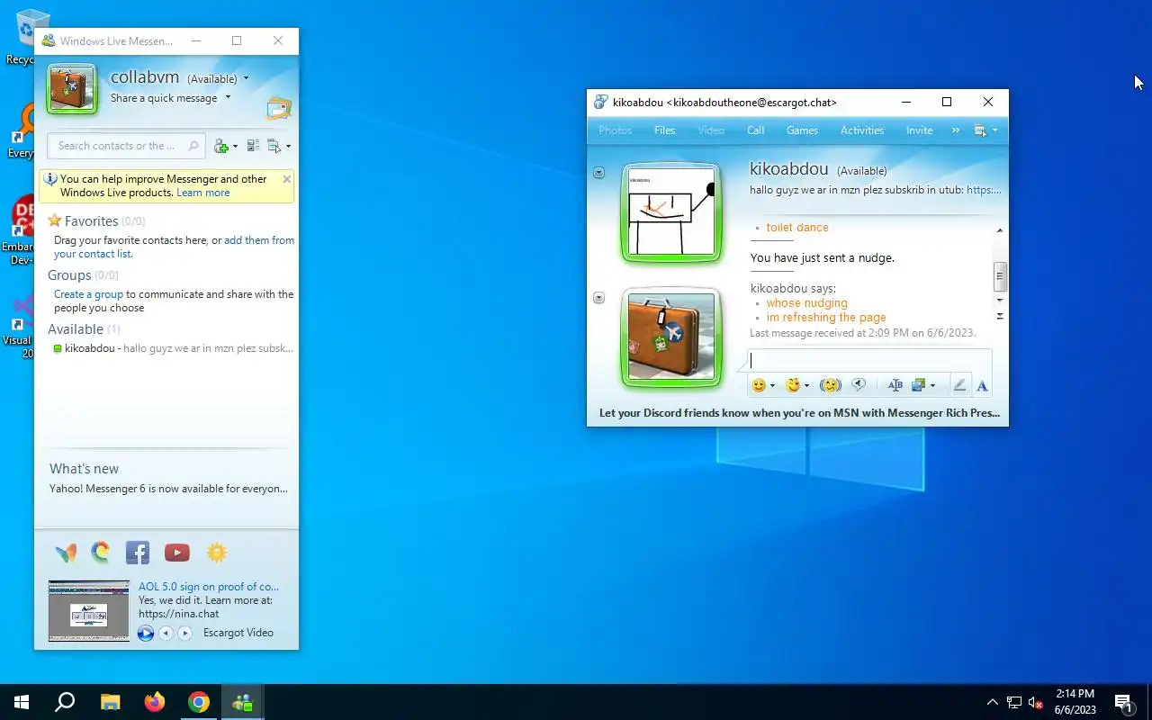Image resolution: width=1152 pixels, height=720 pixels.
Task: Click chat scrollbar up arrow
Action: (1000, 230)
